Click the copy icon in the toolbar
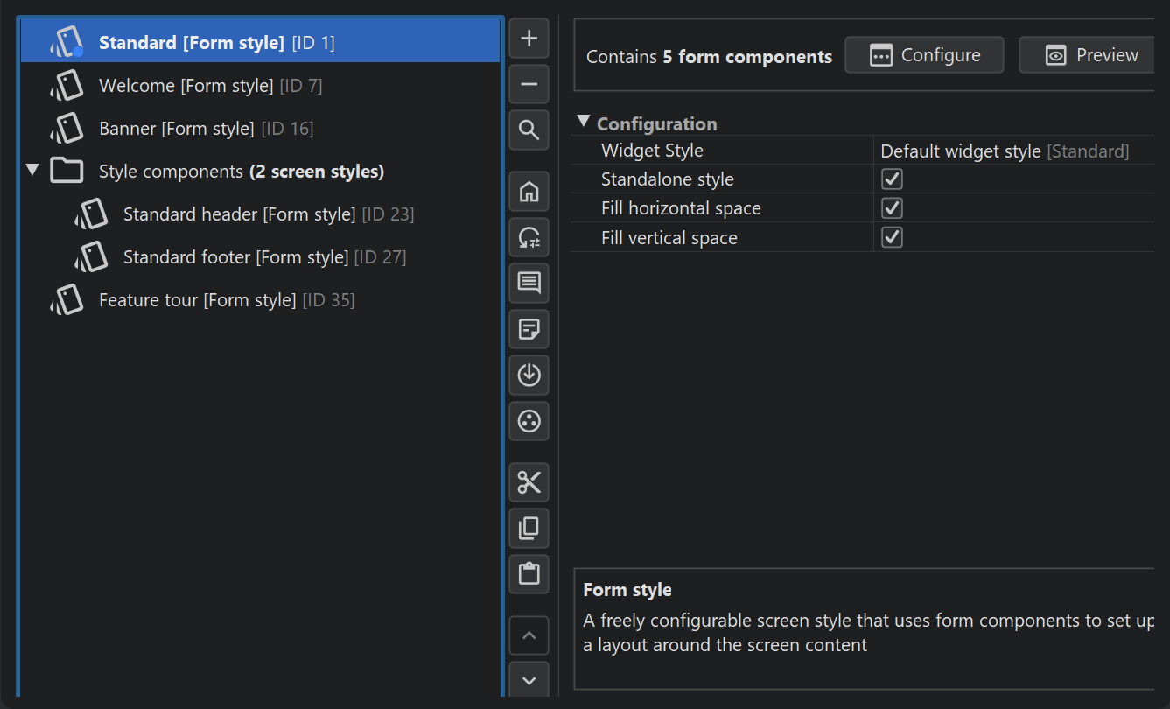Image resolution: width=1170 pixels, height=709 pixels. point(529,528)
